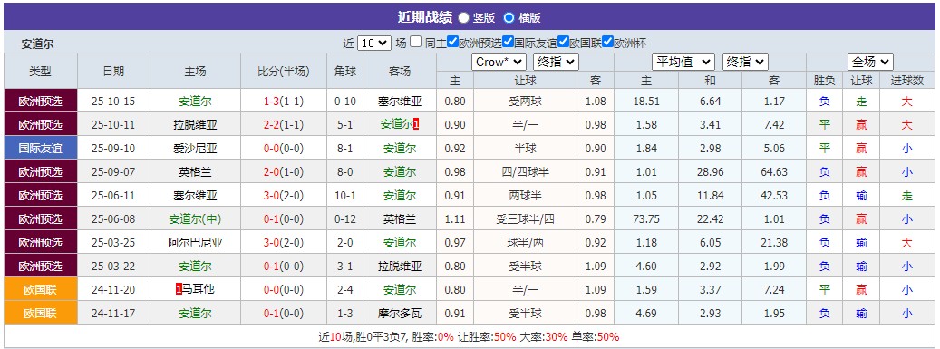The height and width of the screenshot is (349, 940).
Task: Click the corner count 0-10
Action: [344, 102]
